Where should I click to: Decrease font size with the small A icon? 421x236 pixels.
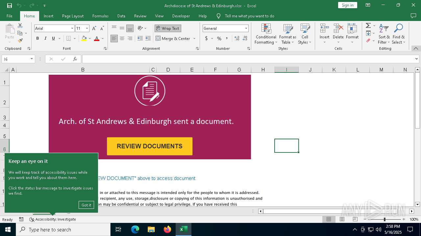[102, 29]
